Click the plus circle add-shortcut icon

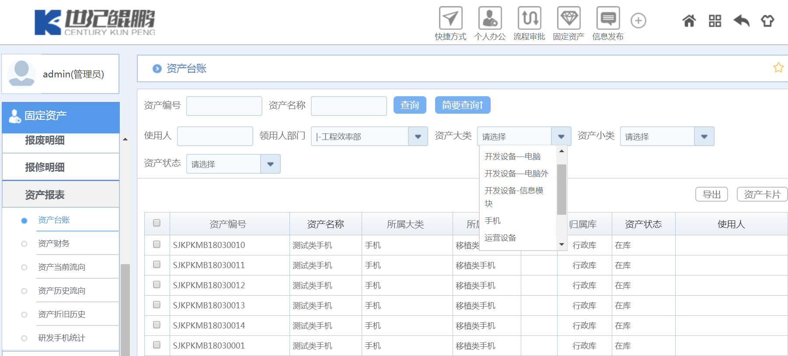tap(638, 21)
